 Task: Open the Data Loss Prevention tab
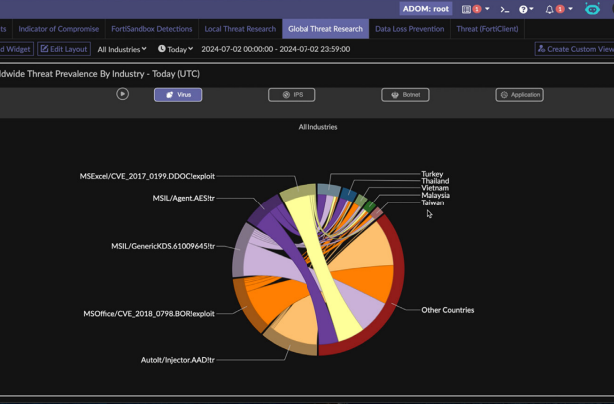coord(409,29)
